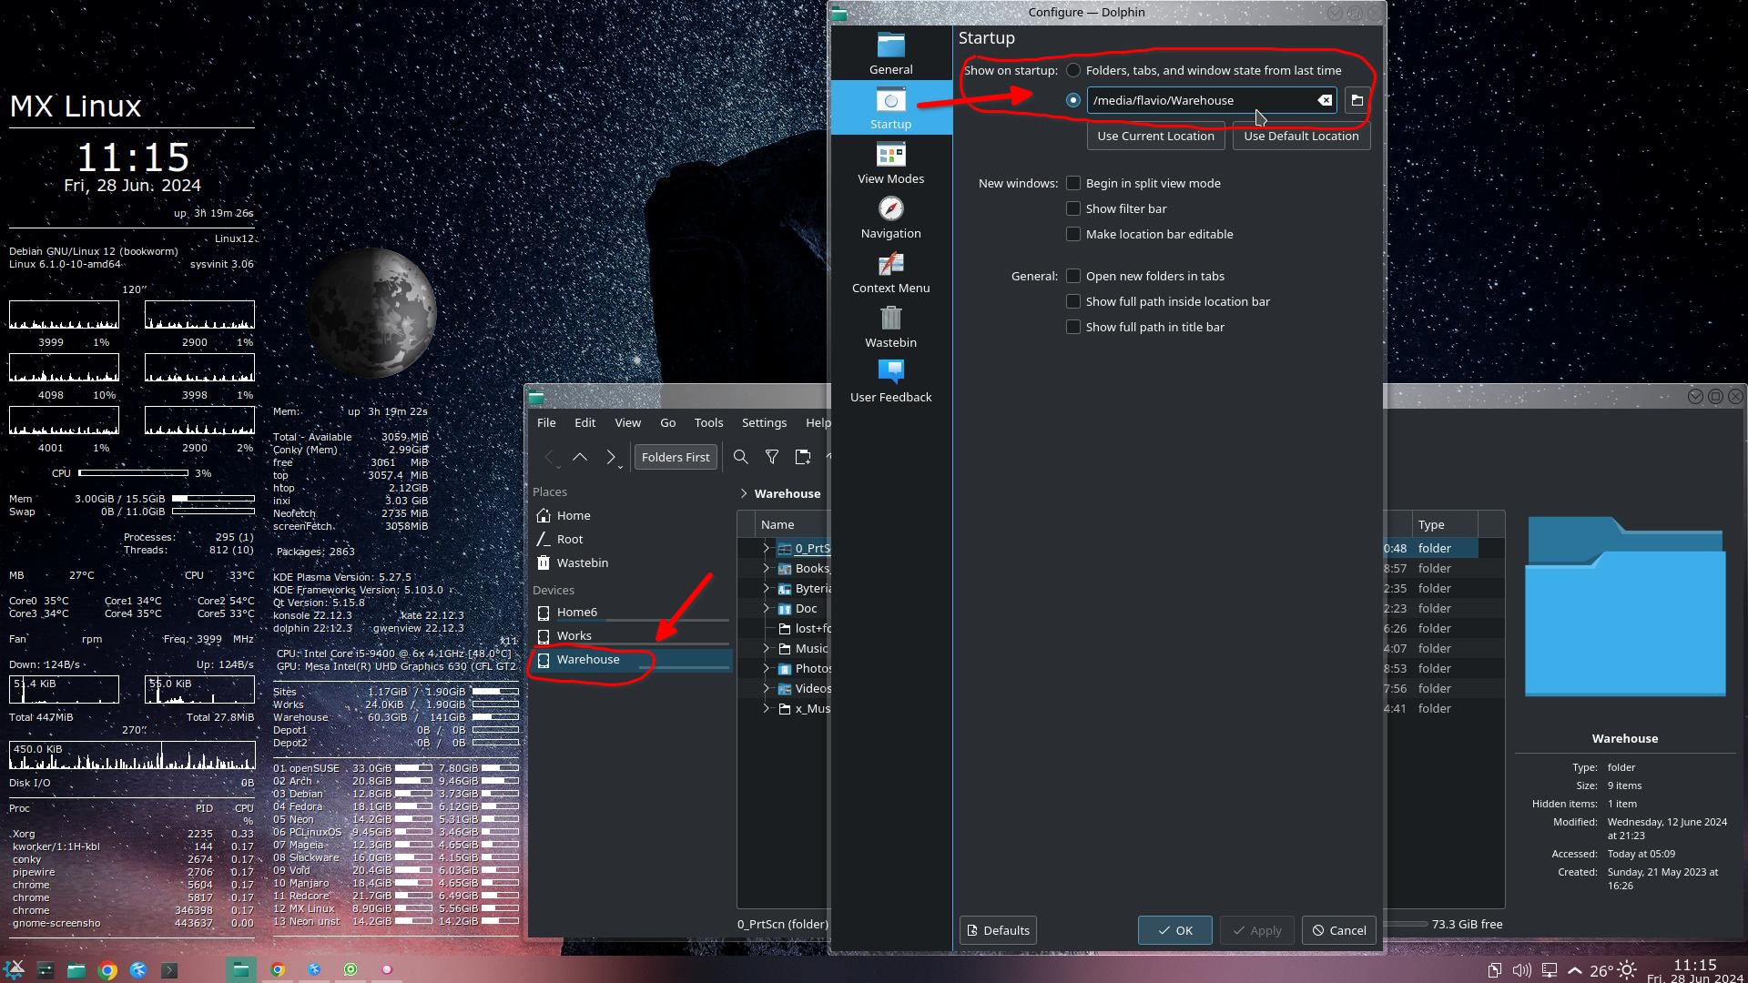Open Context Menu settings page
1748x983 pixels.
coord(890,272)
